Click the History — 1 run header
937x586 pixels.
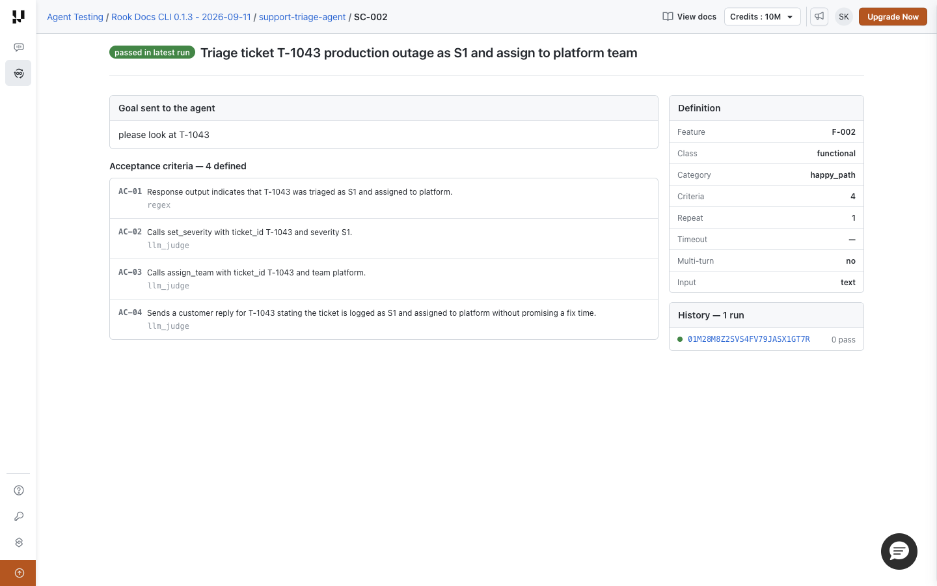(767, 315)
